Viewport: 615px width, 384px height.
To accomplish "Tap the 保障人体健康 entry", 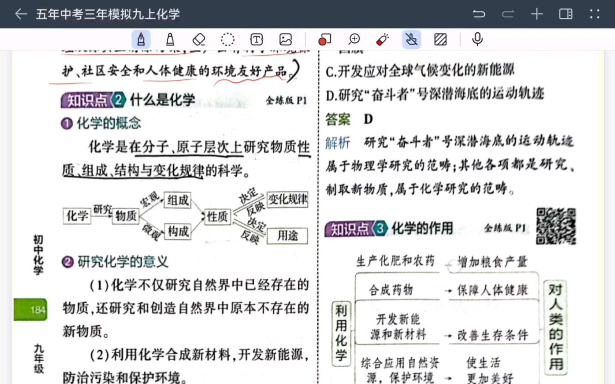I will (493, 290).
